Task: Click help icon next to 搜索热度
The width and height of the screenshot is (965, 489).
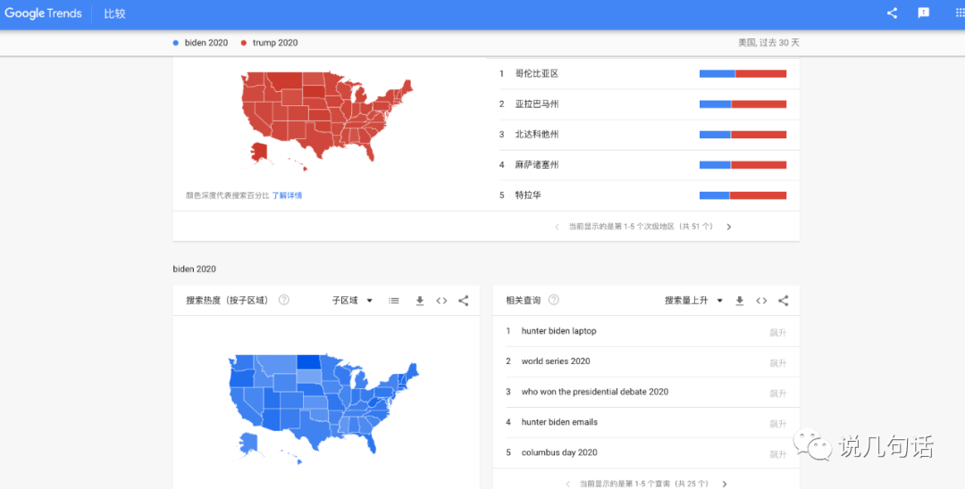Action: pyautogui.click(x=283, y=300)
